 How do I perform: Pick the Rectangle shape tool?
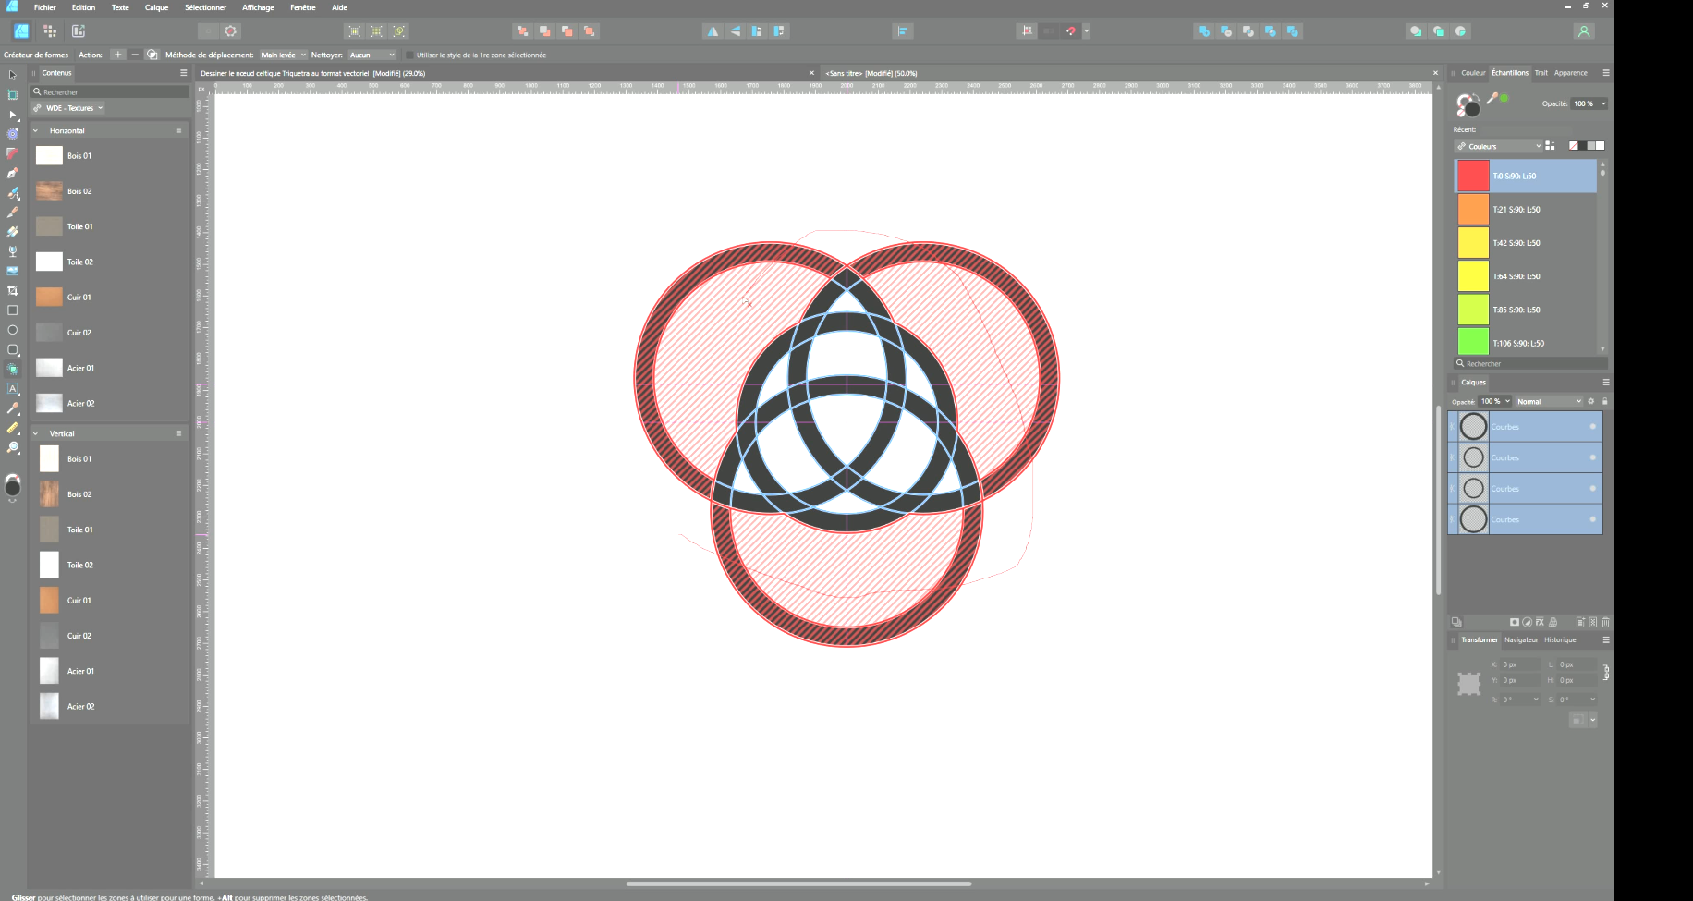point(13,310)
